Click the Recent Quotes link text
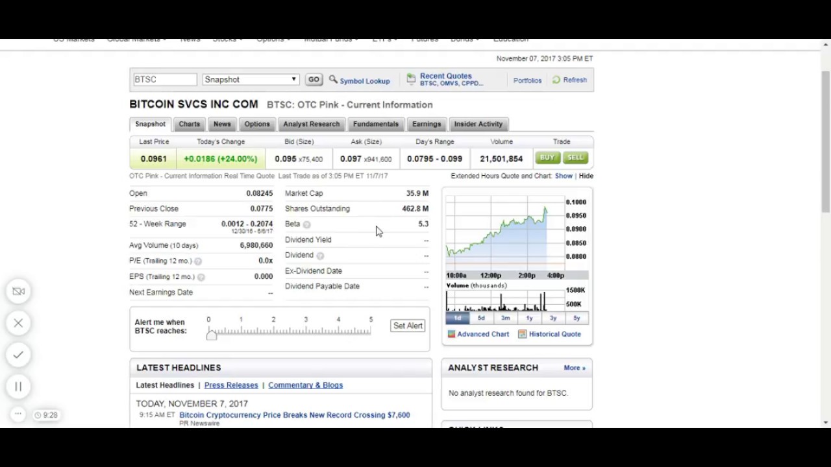 coord(446,76)
